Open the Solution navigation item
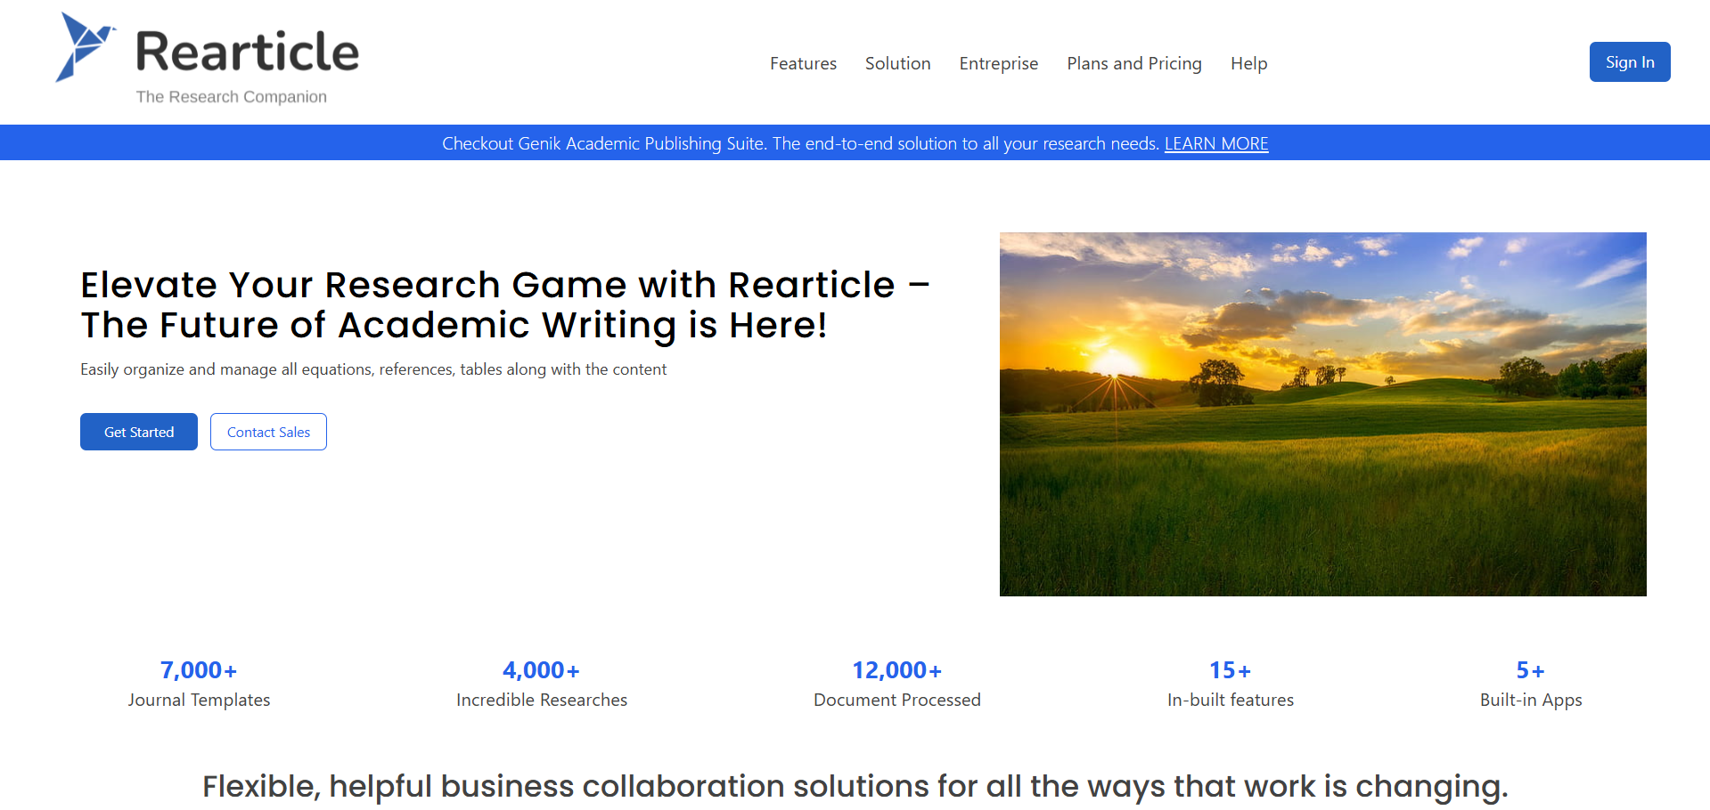 (x=897, y=63)
